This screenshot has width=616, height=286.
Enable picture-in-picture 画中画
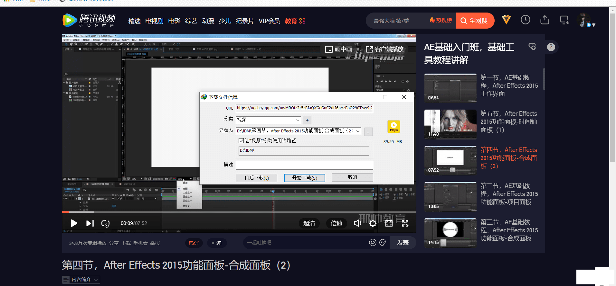338,49
